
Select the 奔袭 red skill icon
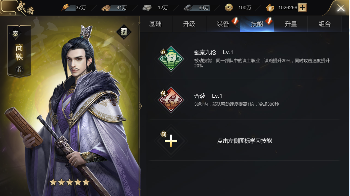click(x=171, y=100)
